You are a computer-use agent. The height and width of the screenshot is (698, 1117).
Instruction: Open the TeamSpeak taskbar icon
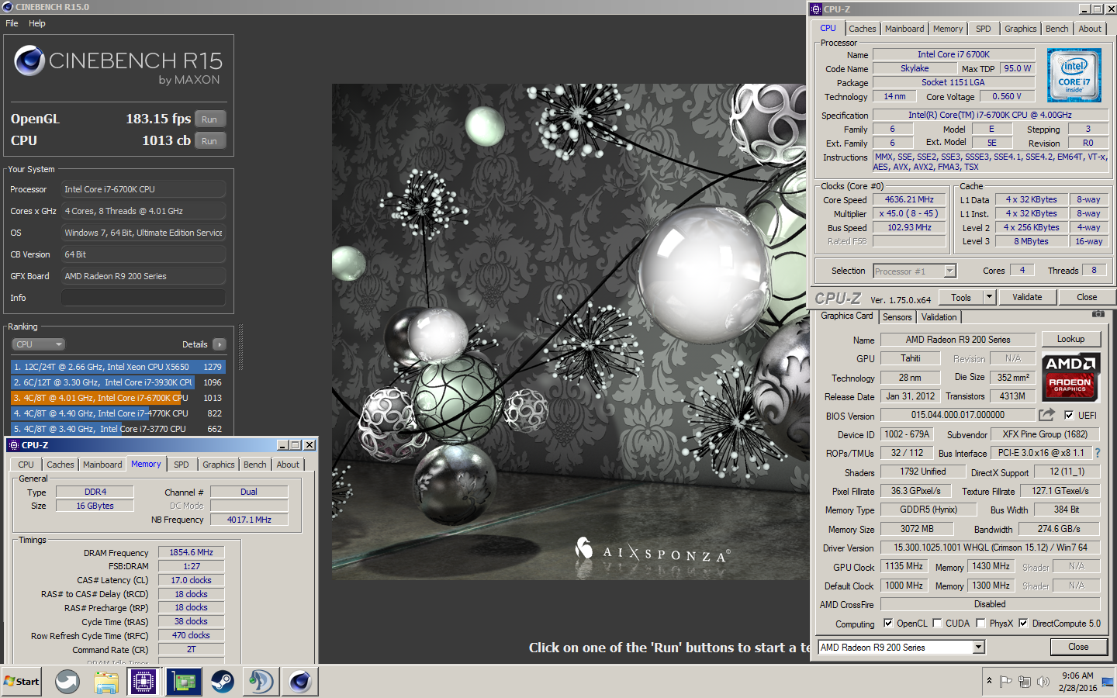261,682
